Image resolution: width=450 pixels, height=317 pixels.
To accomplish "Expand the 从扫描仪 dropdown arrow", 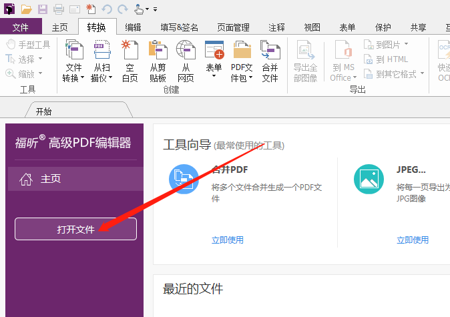I will (x=110, y=77).
